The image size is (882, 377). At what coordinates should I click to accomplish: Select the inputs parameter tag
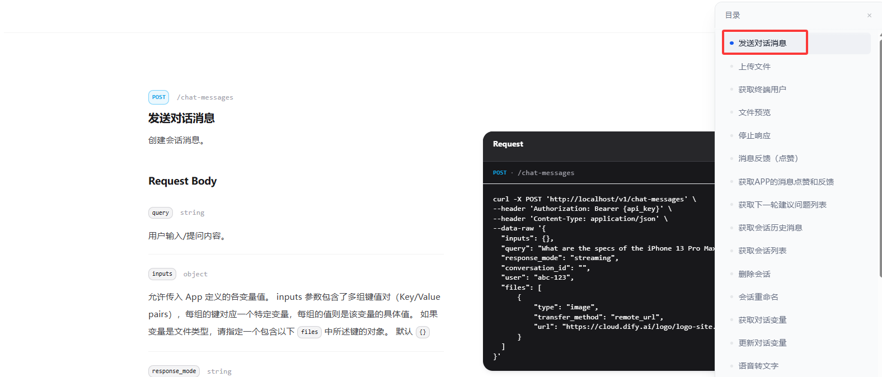pyautogui.click(x=162, y=274)
